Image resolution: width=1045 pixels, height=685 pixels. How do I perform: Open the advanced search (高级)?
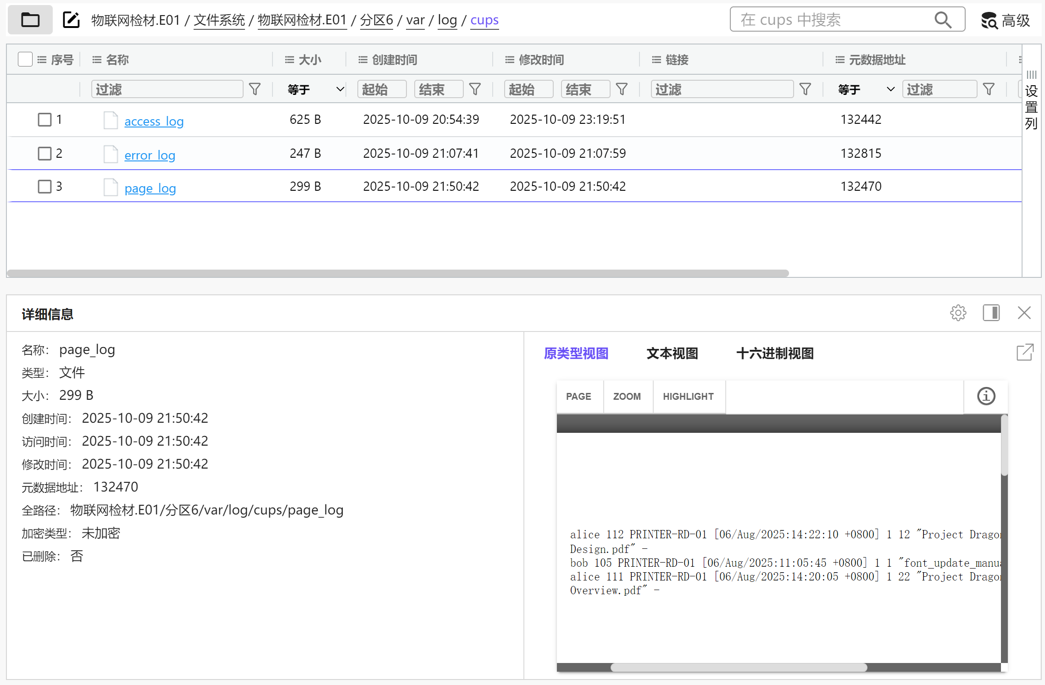1006,20
